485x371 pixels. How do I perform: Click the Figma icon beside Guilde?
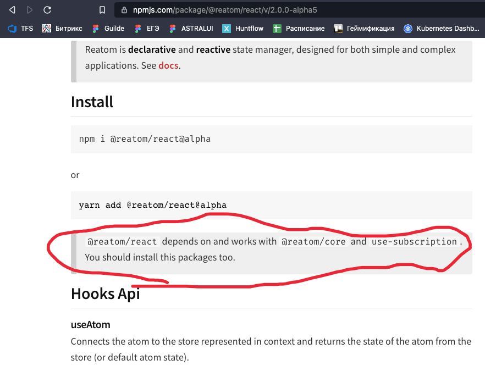pos(96,29)
